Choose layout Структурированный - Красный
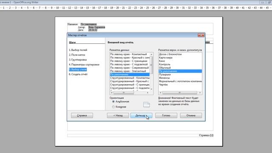Screen dimensions: 272x153 point(130,81)
